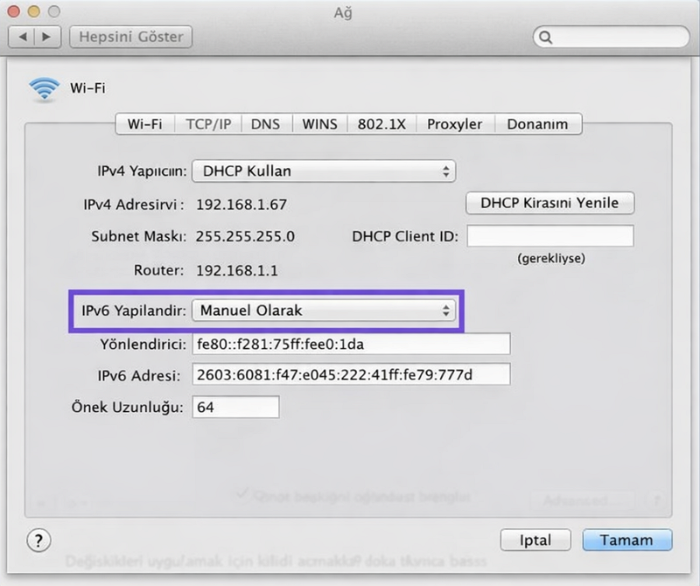Open the Proxyler tab
Screen dimensions: 700x586
pyautogui.click(x=454, y=124)
